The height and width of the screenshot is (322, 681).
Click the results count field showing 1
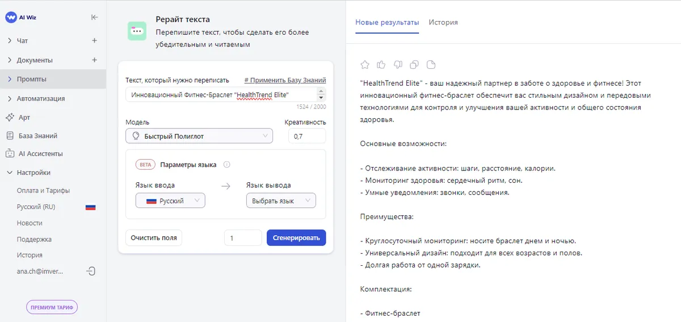point(243,238)
